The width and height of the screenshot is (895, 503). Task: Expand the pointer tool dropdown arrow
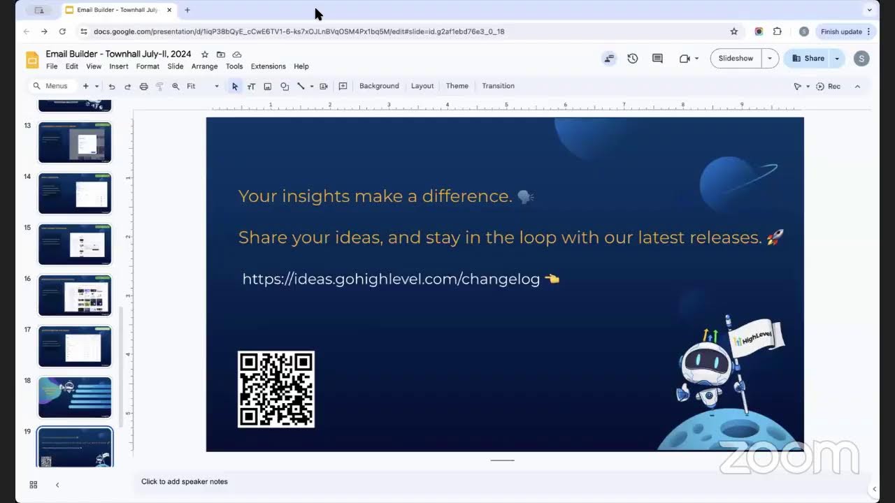pos(808,87)
